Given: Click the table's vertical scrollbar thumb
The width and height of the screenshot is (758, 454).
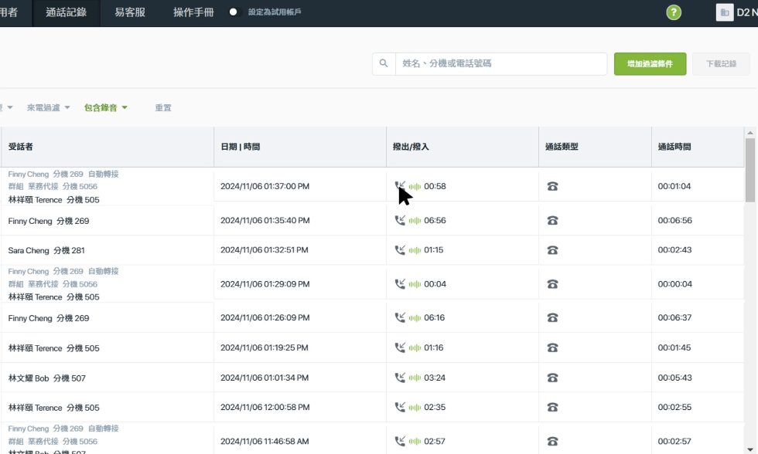Looking at the screenshot, I should (749, 171).
